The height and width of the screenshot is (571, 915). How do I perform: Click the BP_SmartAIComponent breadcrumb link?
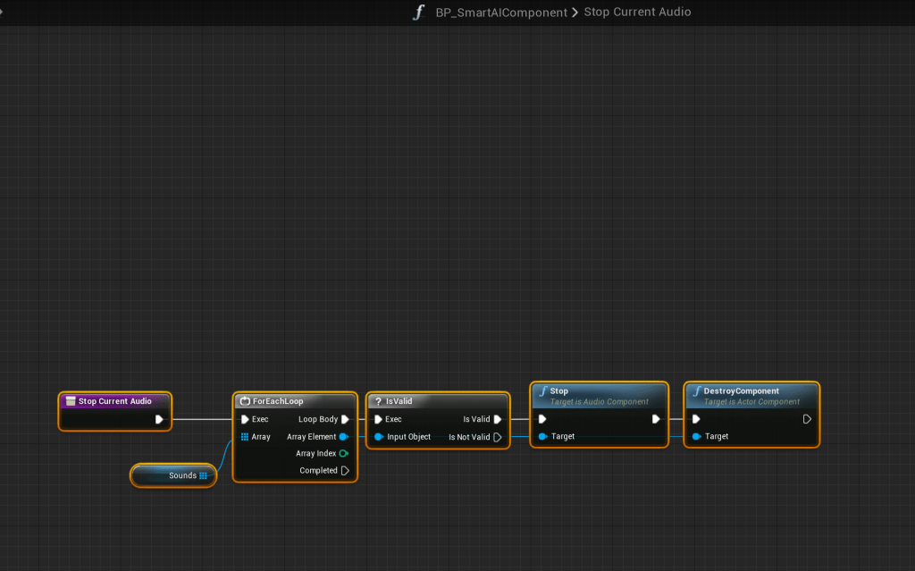tap(501, 13)
